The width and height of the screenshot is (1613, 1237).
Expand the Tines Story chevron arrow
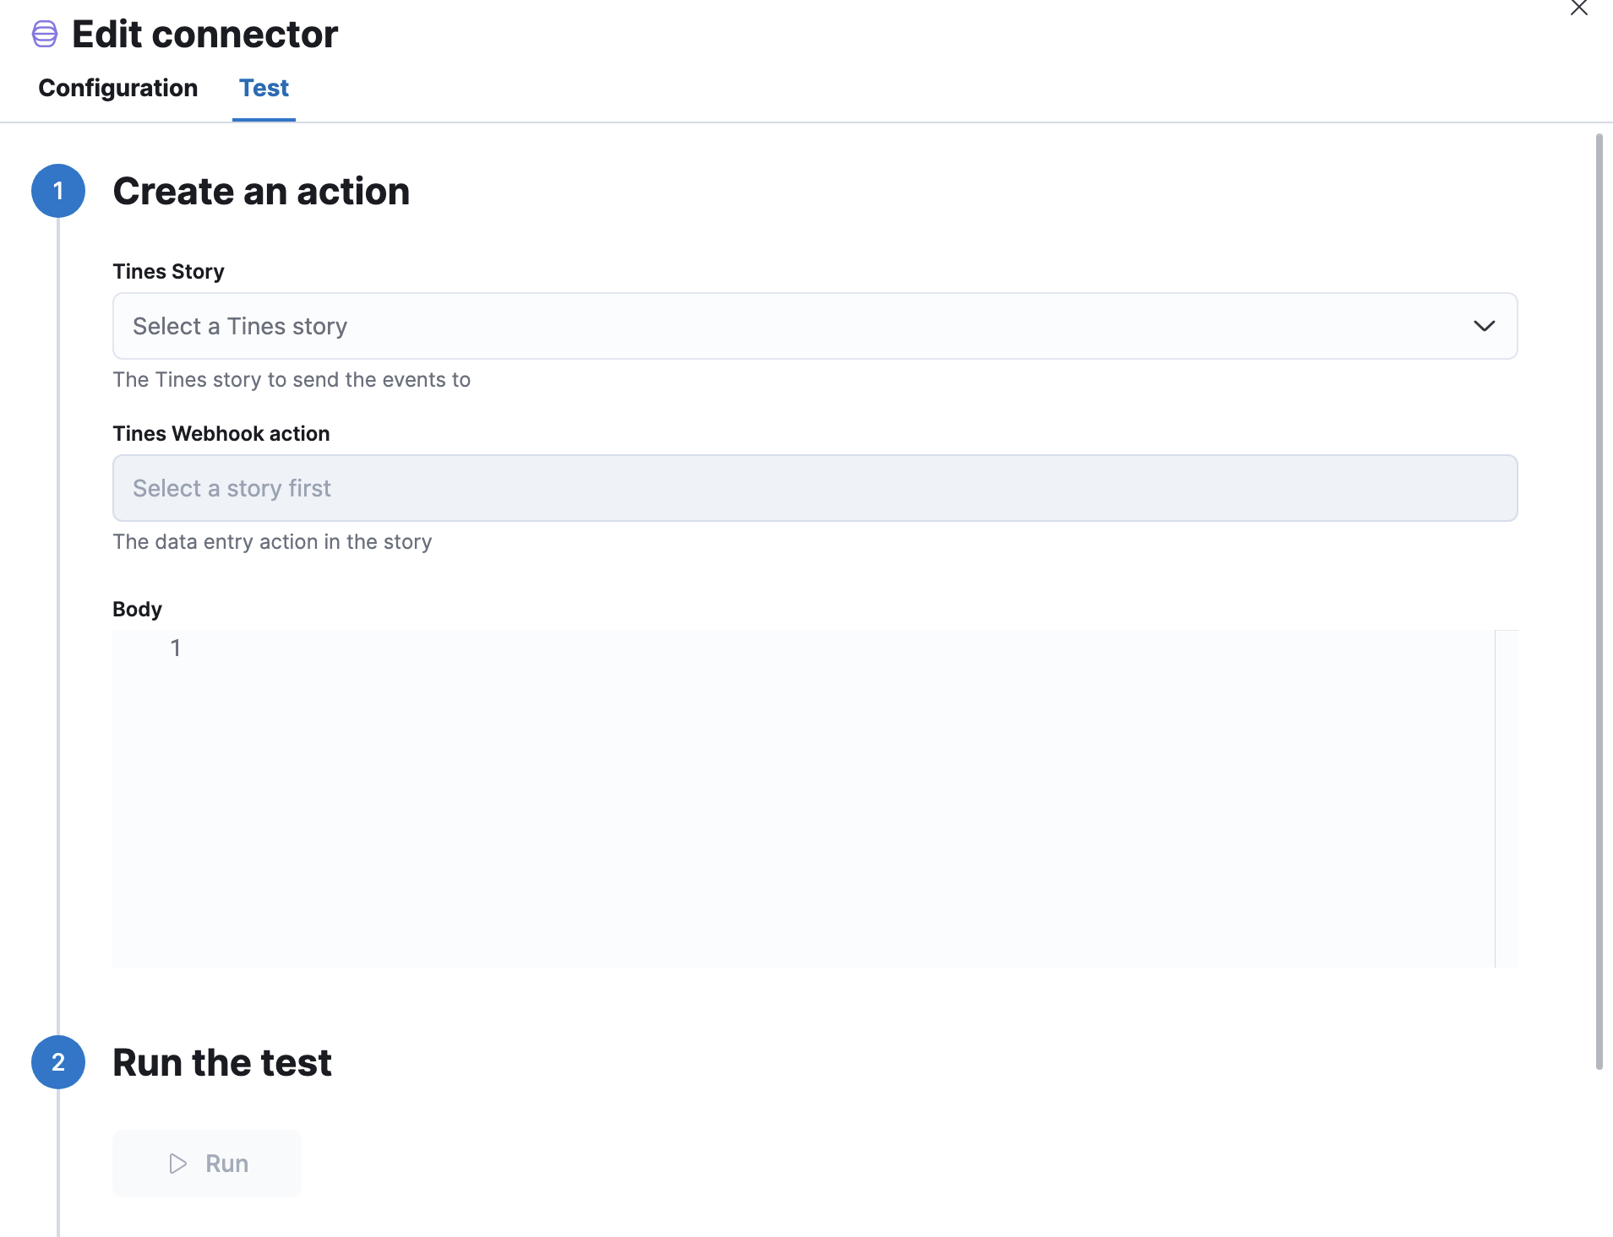(1484, 326)
